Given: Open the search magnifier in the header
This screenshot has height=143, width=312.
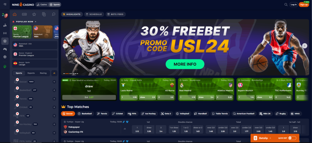Looking at the screenshot, I should coord(286,5).
